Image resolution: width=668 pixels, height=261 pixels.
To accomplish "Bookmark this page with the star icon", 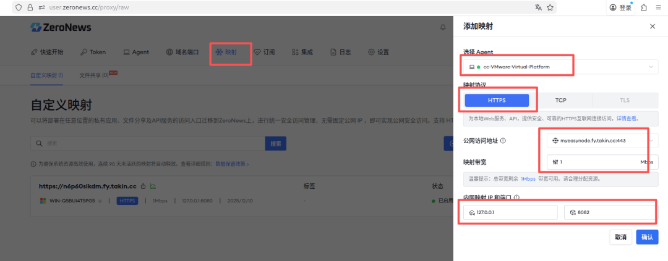I will coord(550,7).
